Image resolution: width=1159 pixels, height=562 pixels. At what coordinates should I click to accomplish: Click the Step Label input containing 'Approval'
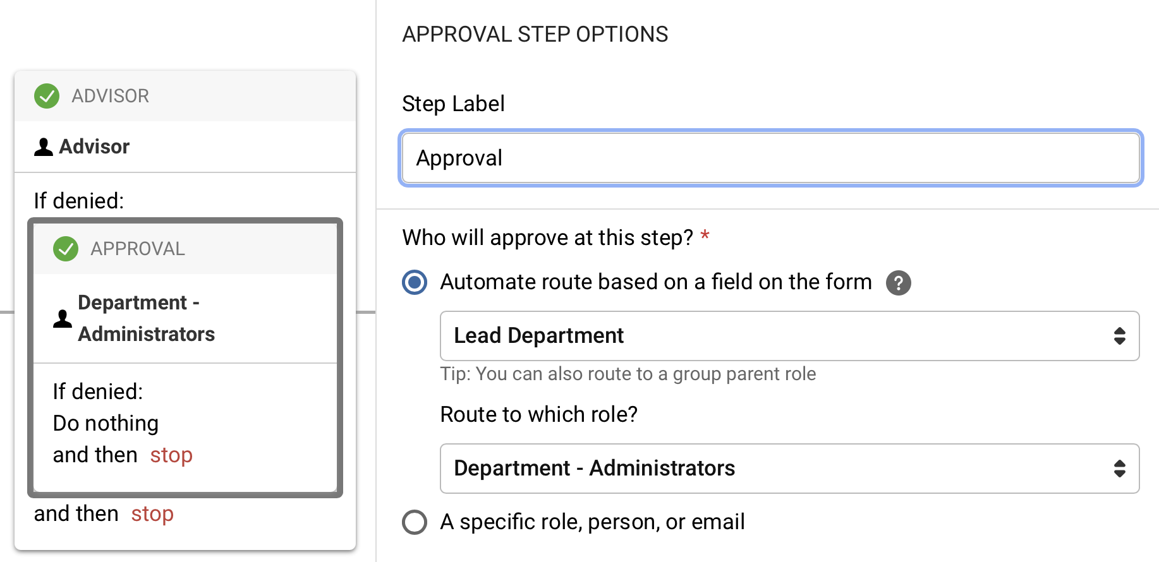pyautogui.click(x=770, y=158)
